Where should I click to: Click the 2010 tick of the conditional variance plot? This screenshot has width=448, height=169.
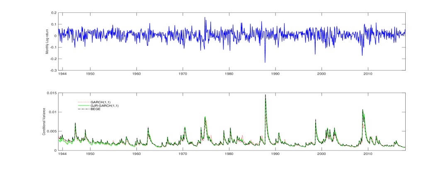(368, 153)
